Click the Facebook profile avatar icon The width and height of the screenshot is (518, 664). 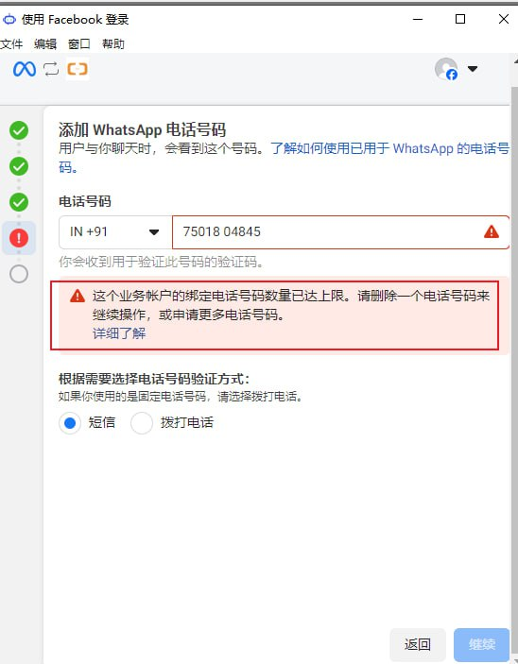tap(446, 69)
